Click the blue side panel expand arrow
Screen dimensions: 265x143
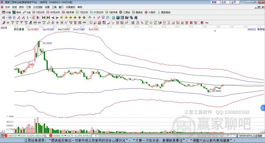click(263, 108)
